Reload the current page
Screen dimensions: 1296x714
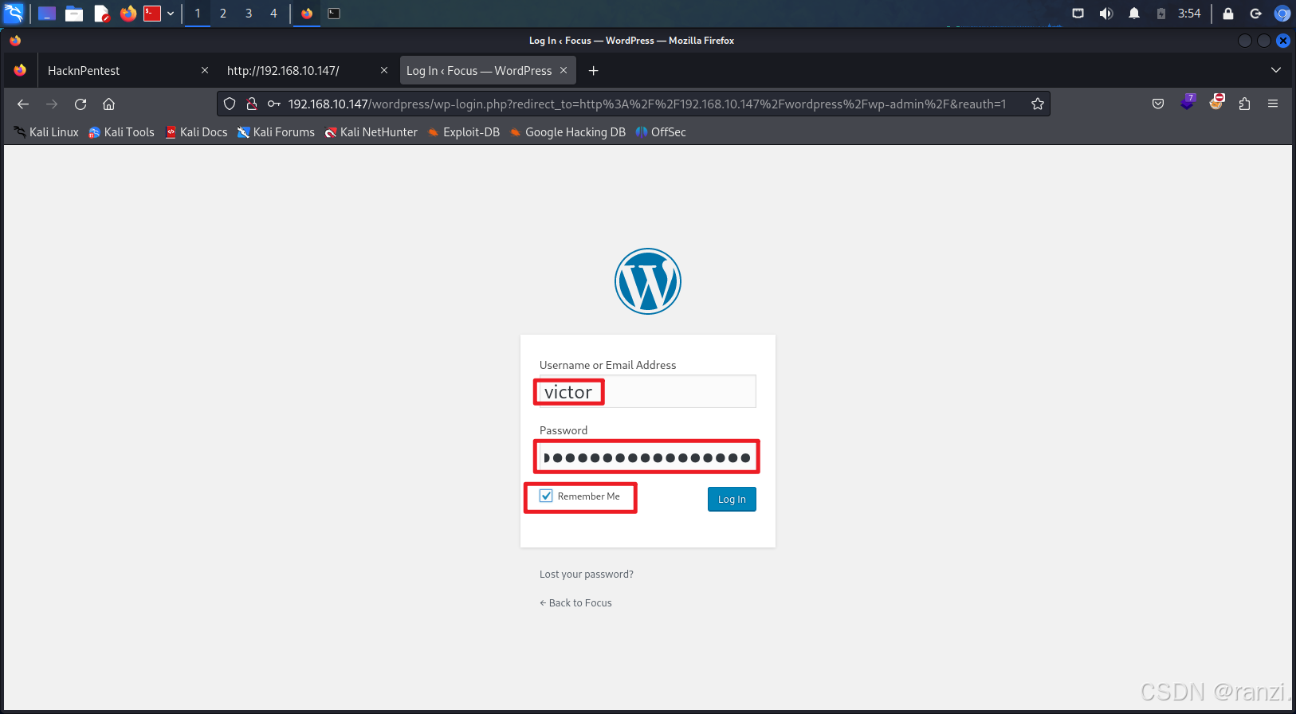[81, 104]
